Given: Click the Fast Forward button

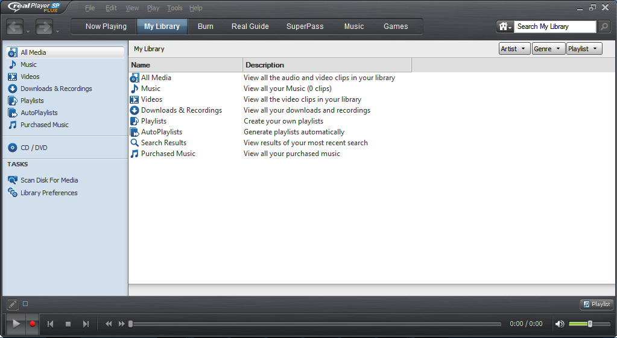Looking at the screenshot, I should tap(122, 324).
